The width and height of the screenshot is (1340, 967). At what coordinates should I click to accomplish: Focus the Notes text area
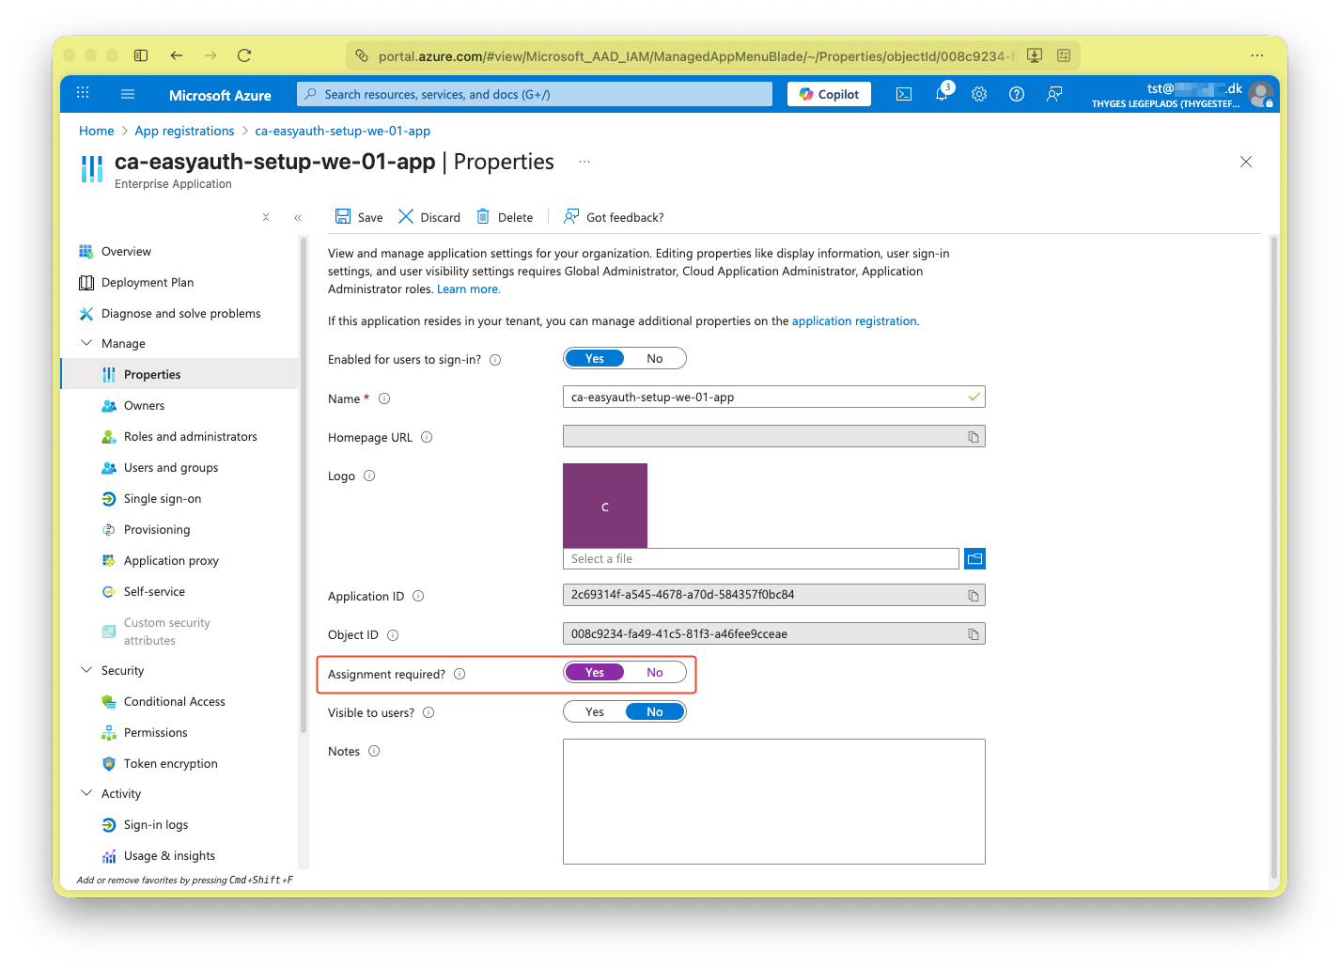(x=774, y=802)
